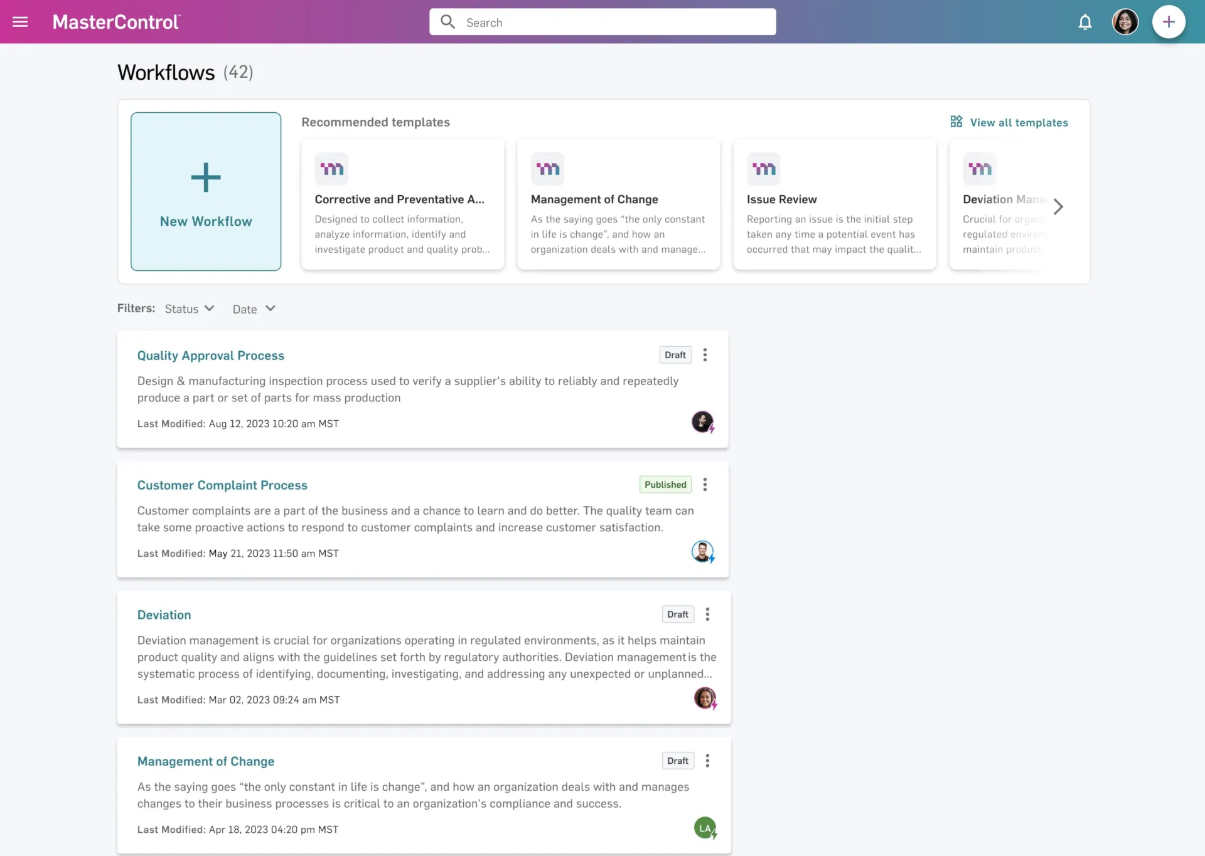Viewport: 1205px width, 856px height.
Task: Open the Customer Complaint Process workflow
Action: [x=222, y=485]
